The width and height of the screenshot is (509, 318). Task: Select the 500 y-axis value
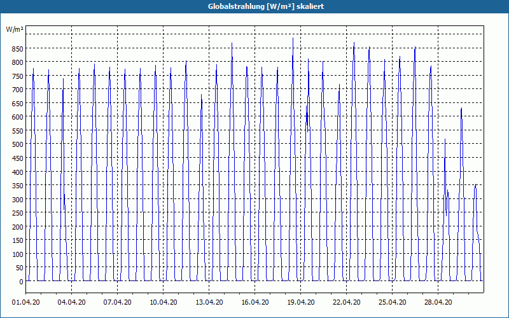tap(18, 145)
